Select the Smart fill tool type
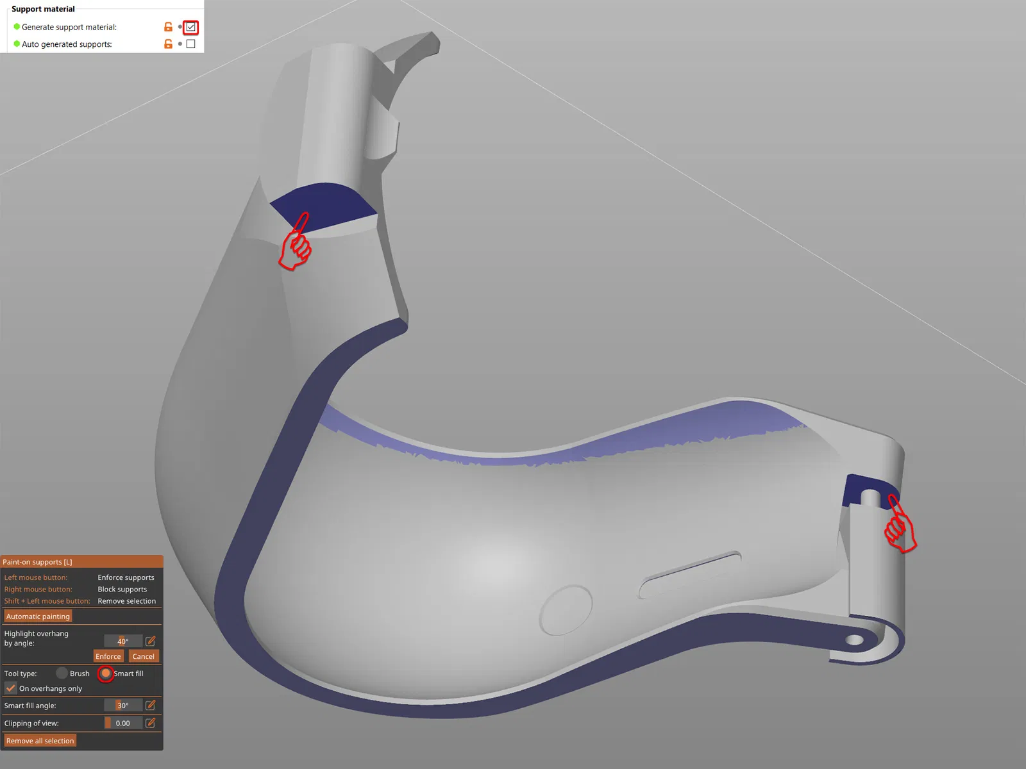The width and height of the screenshot is (1026, 769). click(106, 674)
